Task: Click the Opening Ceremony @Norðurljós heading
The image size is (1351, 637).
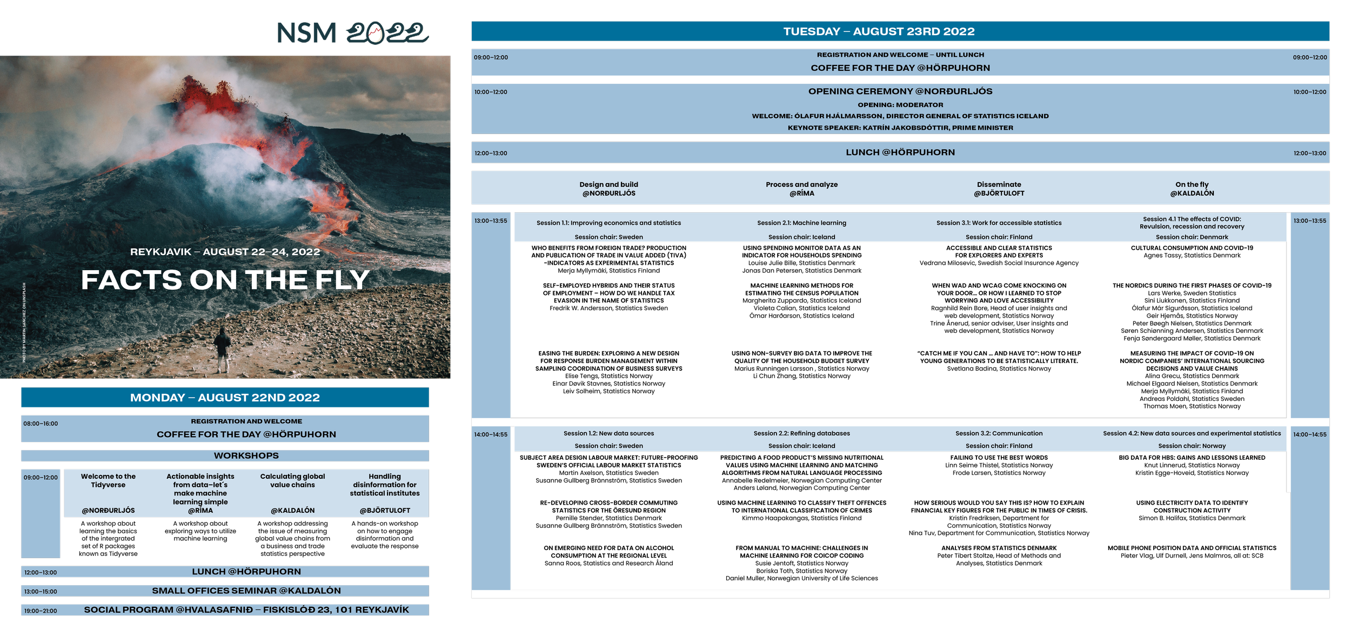Action: click(900, 91)
